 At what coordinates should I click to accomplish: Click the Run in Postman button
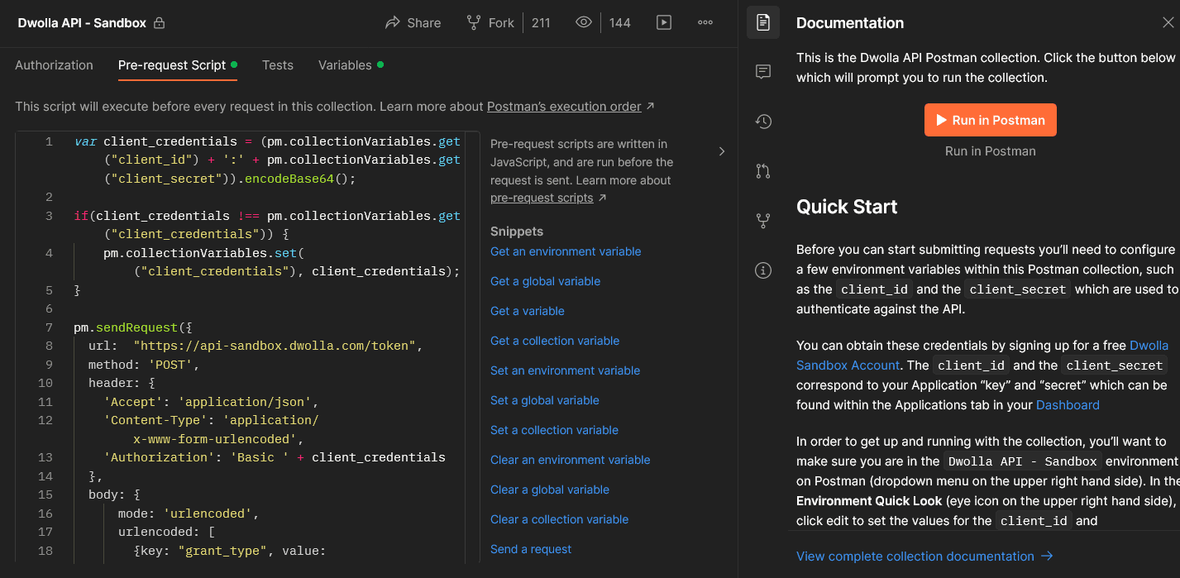coord(990,119)
